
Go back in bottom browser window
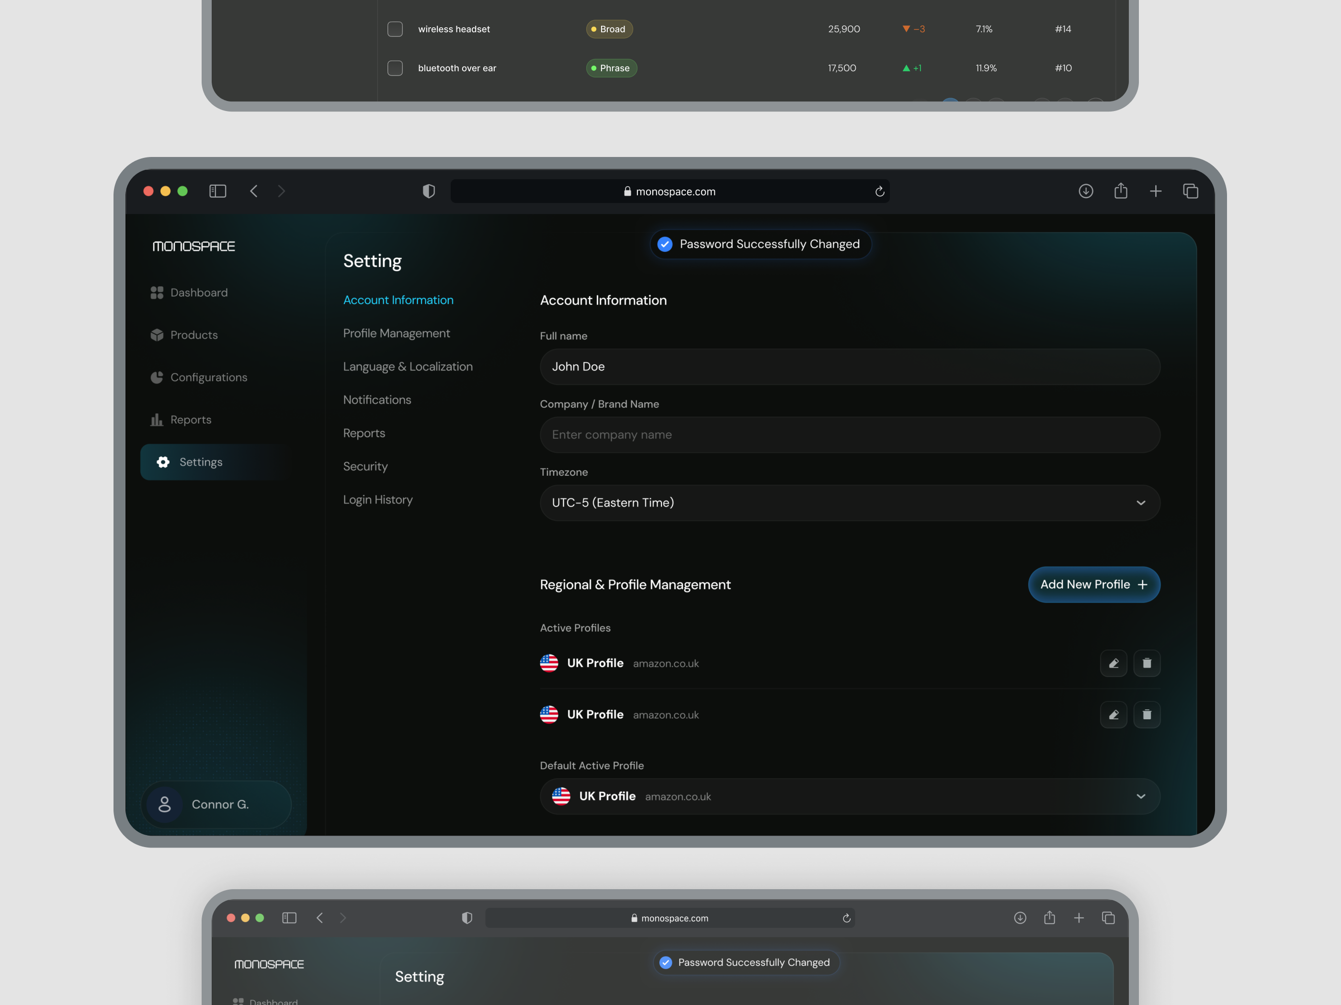[x=319, y=918]
